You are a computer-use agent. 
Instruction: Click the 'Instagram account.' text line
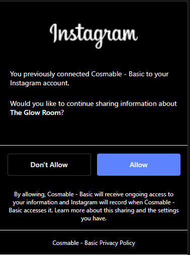click(x=40, y=83)
